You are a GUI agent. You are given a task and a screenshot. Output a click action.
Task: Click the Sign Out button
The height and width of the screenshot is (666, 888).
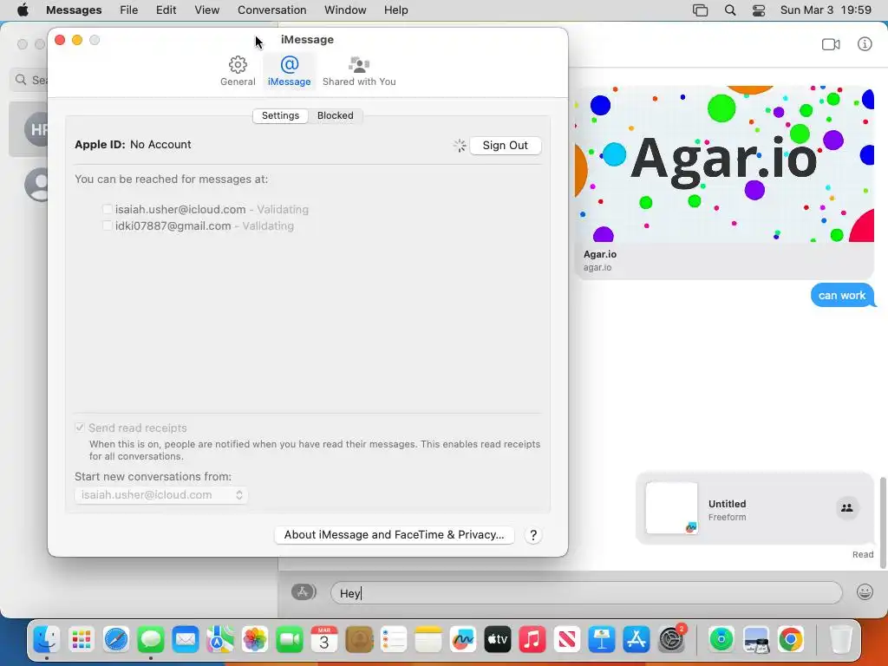point(506,146)
